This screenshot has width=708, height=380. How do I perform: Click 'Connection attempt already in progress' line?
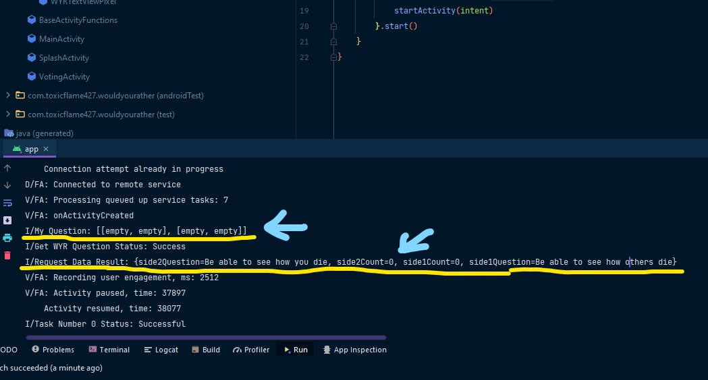click(134, 169)
